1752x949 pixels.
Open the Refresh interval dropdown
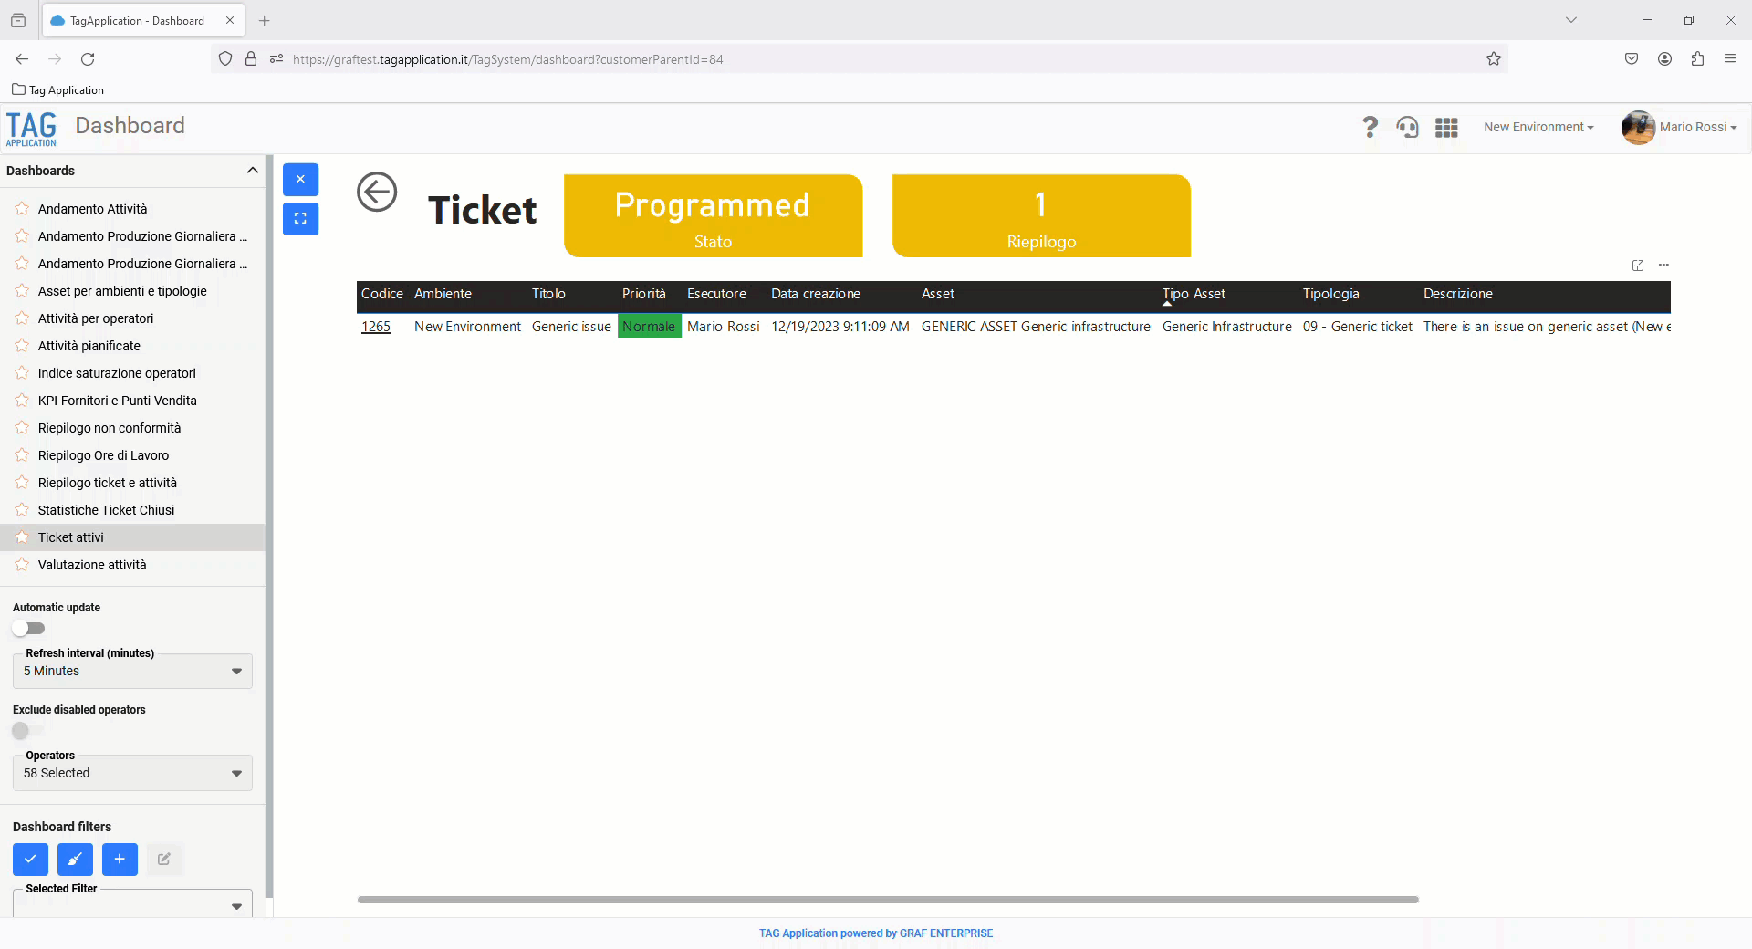click(132, 672)
